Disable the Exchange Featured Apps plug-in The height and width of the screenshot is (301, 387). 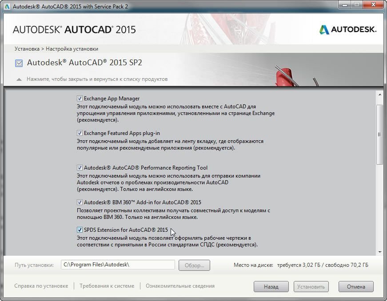coord(80,133)
